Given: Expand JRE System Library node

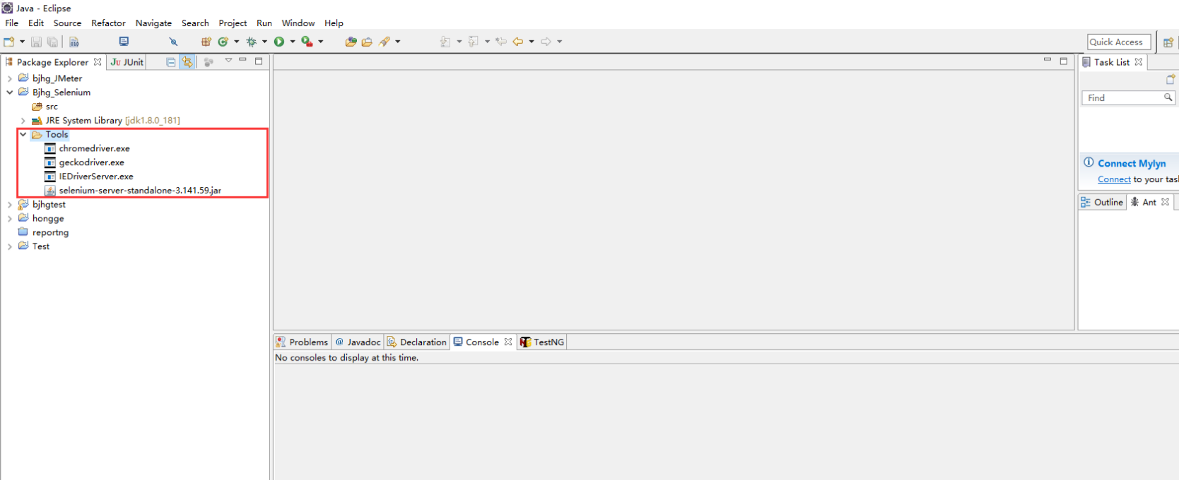Looking at the screenshot, I should coord(23,121).
